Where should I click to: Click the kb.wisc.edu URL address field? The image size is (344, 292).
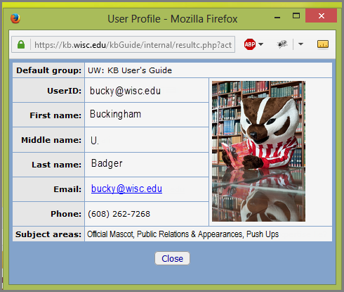coord(133,44)
